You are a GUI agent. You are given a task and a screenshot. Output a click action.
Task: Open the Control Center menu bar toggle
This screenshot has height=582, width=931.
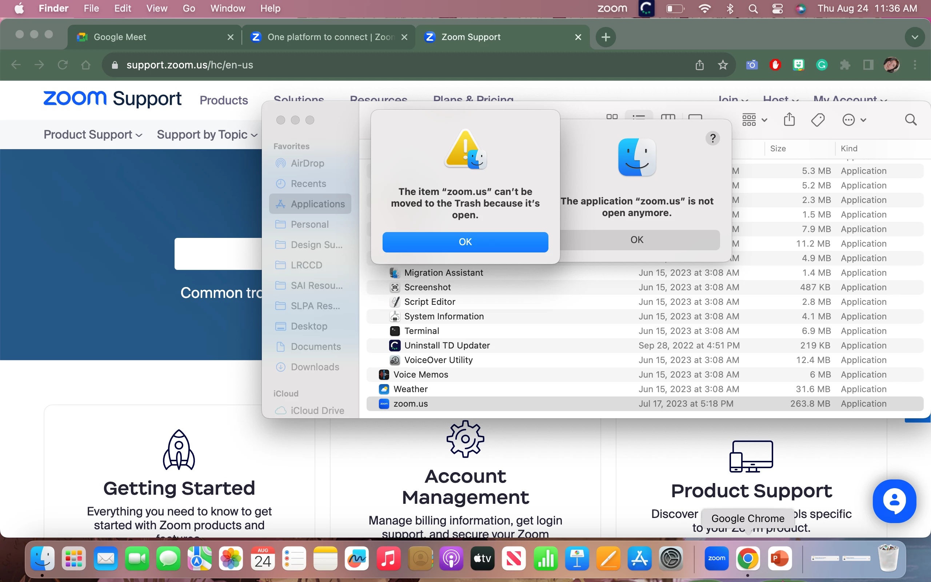point(777,8)
